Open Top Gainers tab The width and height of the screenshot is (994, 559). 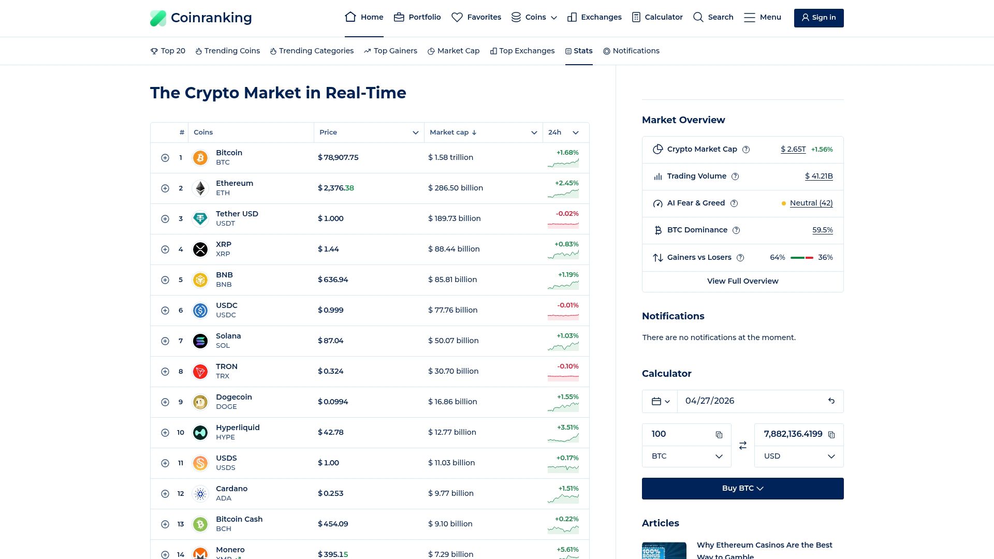(x=390, y=51)
